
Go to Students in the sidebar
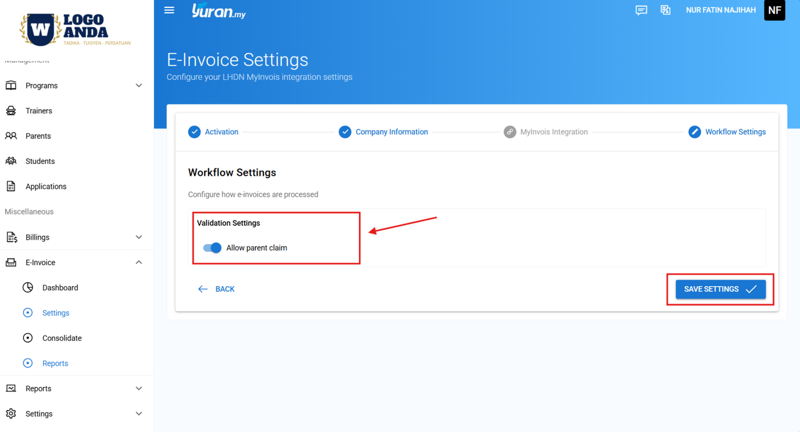[40, 161]
